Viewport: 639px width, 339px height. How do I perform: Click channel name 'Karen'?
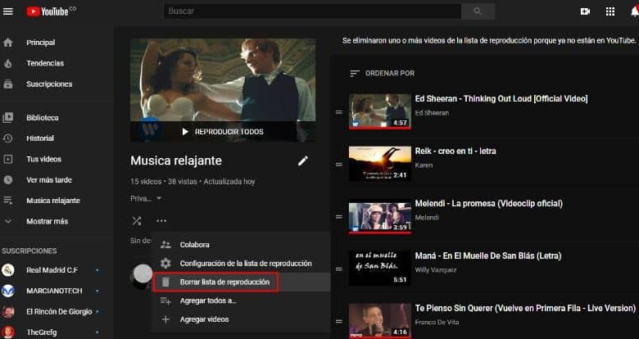[424, 165]
